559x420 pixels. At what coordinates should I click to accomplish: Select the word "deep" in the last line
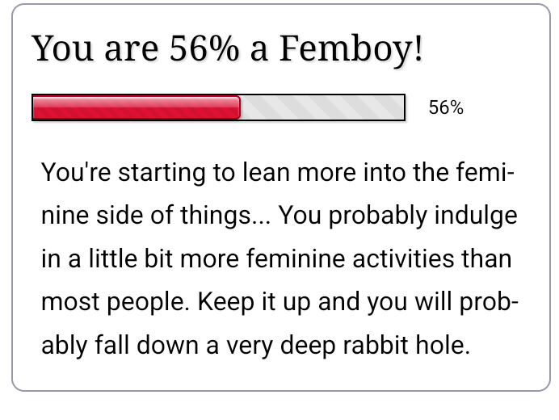click(317, 347)
